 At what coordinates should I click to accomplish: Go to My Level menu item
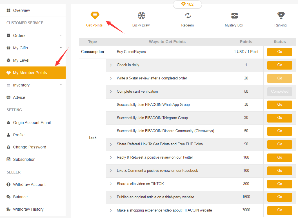click(21, 60)
